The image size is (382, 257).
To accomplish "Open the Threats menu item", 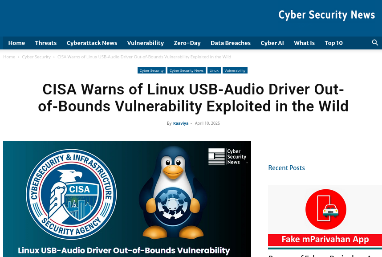I will tap(46, 43).
